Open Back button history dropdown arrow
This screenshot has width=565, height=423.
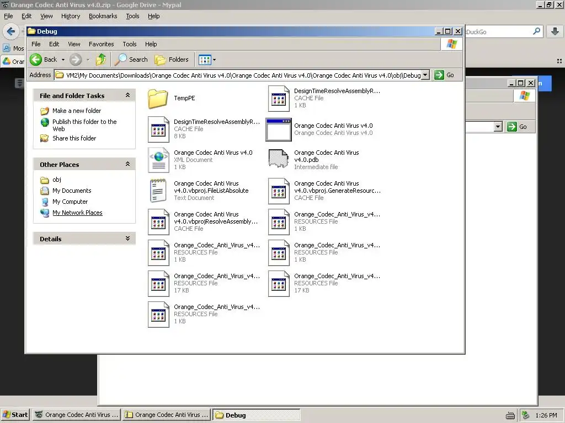63,59
